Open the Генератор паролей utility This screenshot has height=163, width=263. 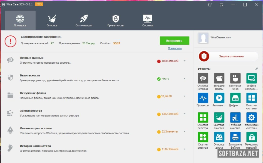251,137
